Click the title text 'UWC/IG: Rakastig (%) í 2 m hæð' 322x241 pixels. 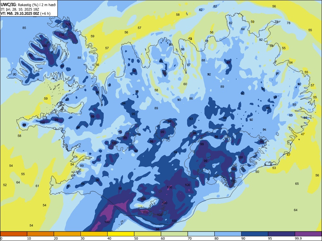pos(28,4)
